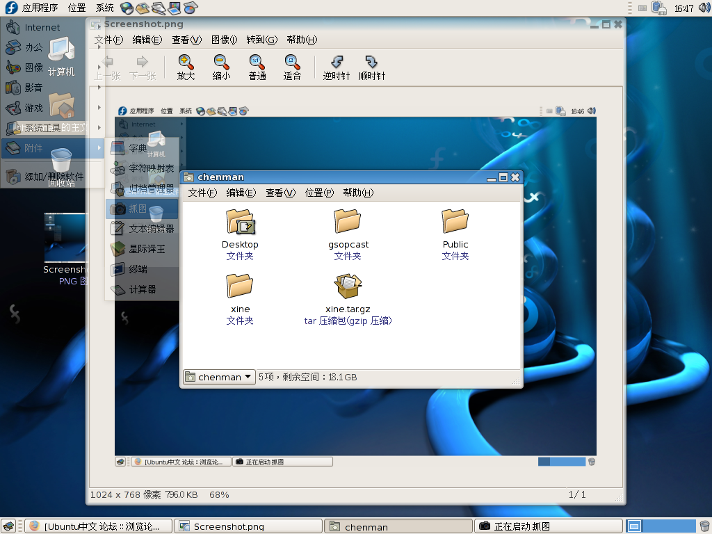712x534 pixels.
Task: Open 终端 (Terminal) from accessories submenu
Action: tap(142, 269)
